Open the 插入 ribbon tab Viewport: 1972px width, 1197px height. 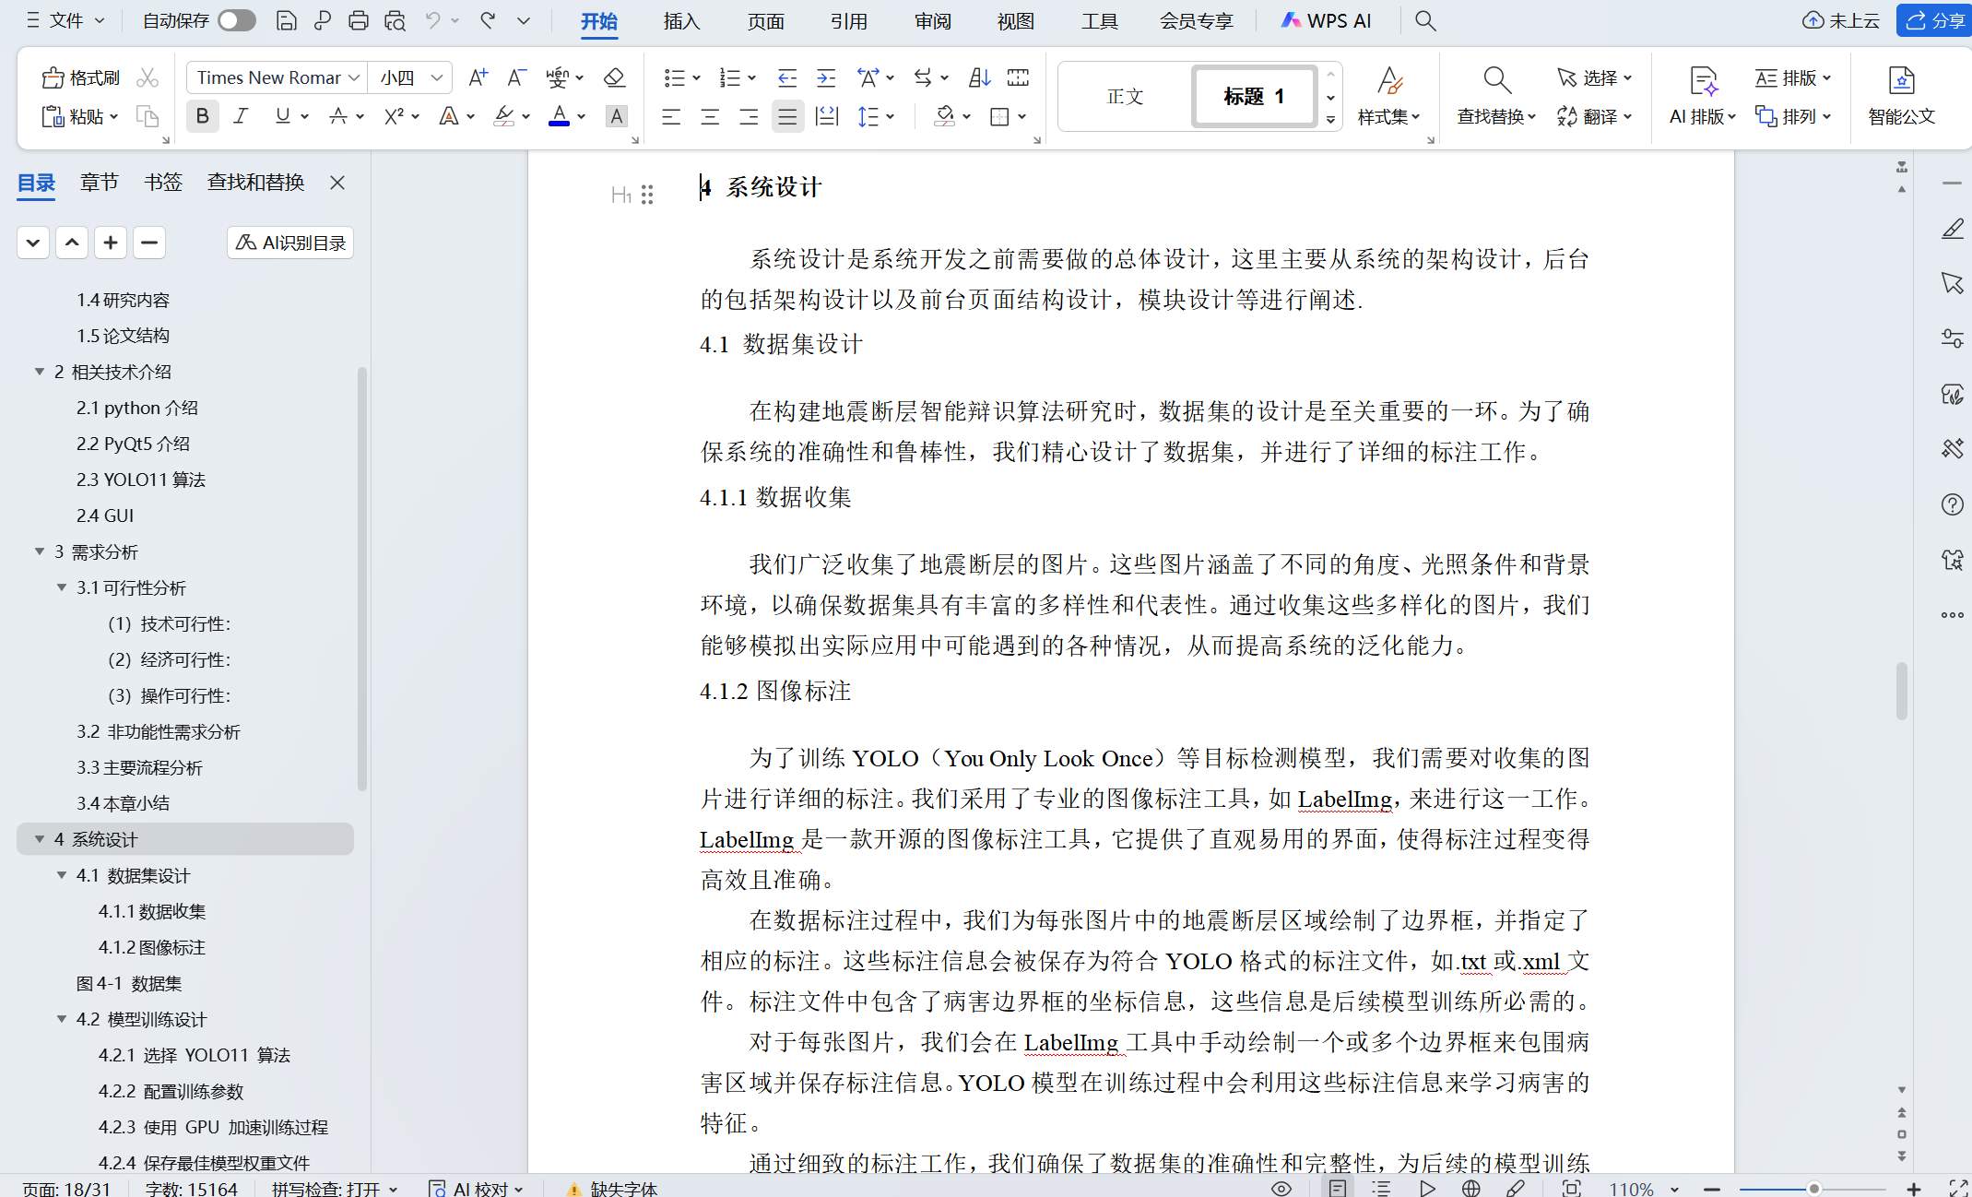pyautogui.click(x=681, y=20)
